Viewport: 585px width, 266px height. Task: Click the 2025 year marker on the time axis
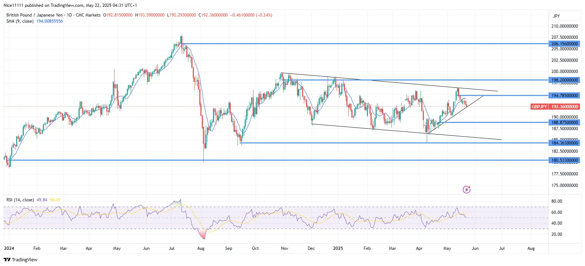(x=338, y=248)
